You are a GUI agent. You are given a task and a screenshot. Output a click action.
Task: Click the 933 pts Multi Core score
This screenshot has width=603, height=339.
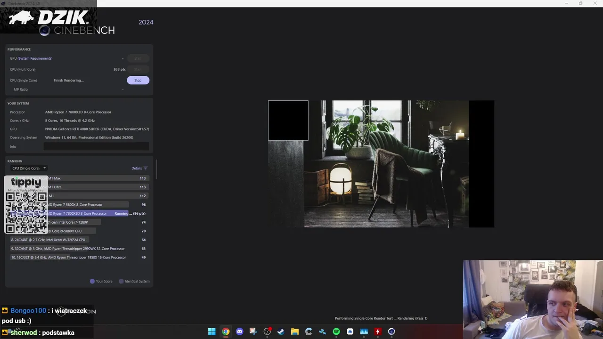(120, 69)
